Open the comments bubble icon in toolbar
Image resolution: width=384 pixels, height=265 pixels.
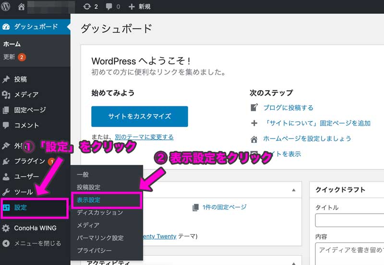(x=109, y=7)
